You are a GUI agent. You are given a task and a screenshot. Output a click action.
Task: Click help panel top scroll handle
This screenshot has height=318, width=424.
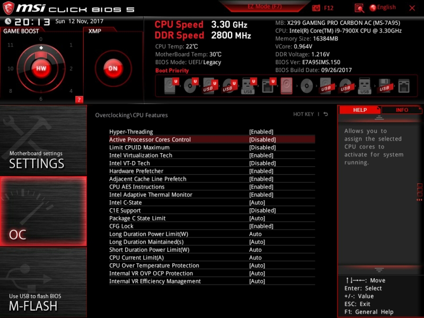[379, 118]
